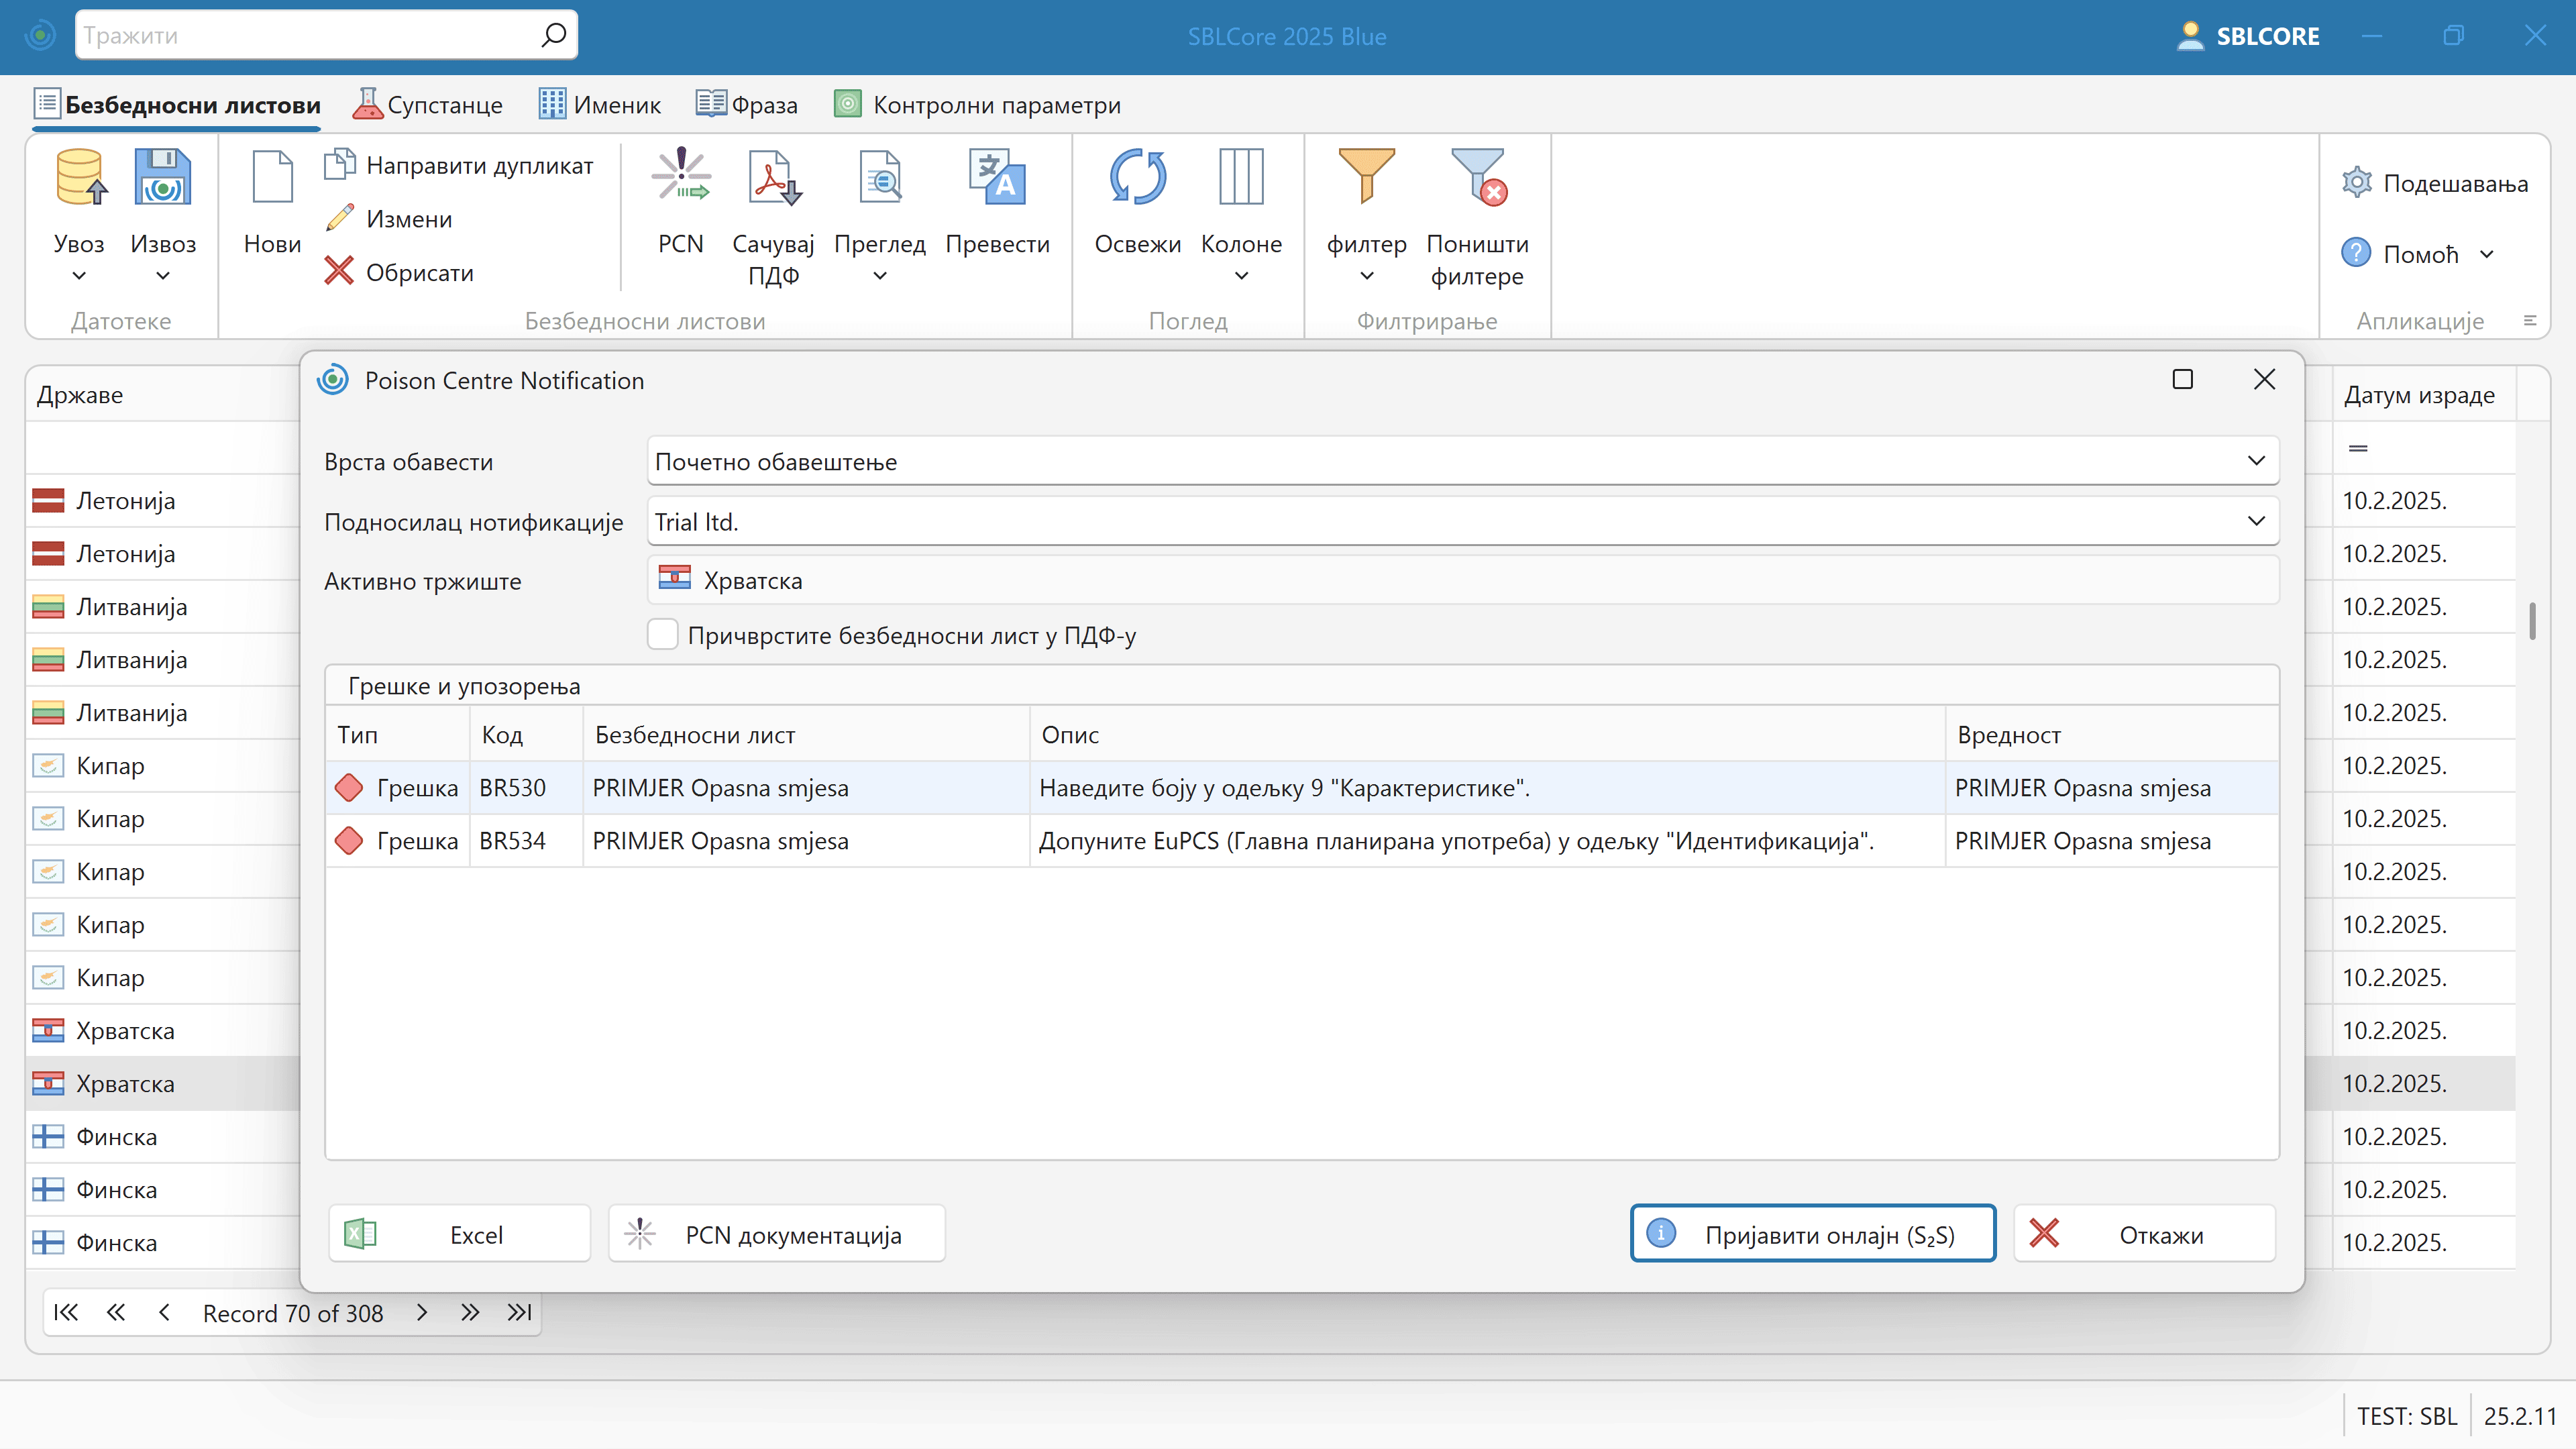Image resolution: width=2576 pixels, height=1449 pixels.
Task: Click the Save PDF (Сачувај ПДФ) icon
Action: point(773,178)
